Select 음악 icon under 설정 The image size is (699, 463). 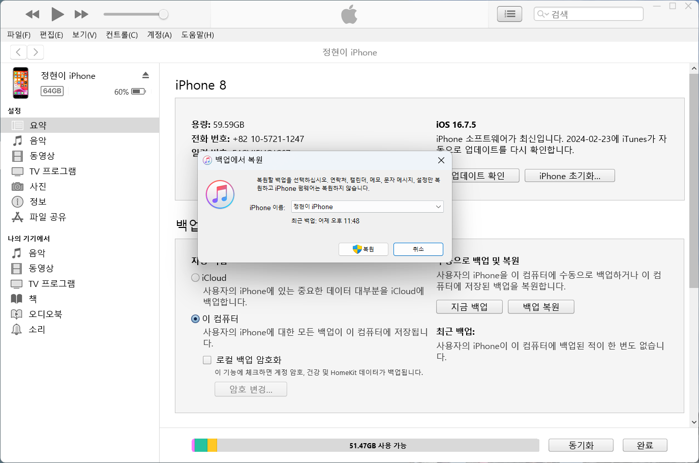coord(18,140)
